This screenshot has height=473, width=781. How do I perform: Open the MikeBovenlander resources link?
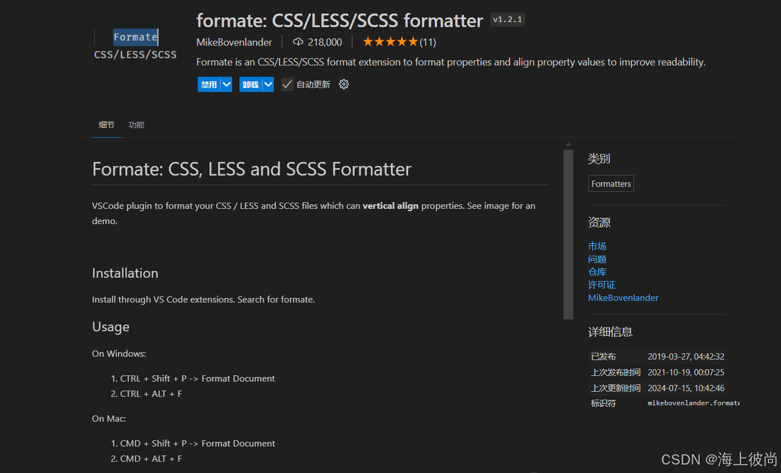click(623, 298)
